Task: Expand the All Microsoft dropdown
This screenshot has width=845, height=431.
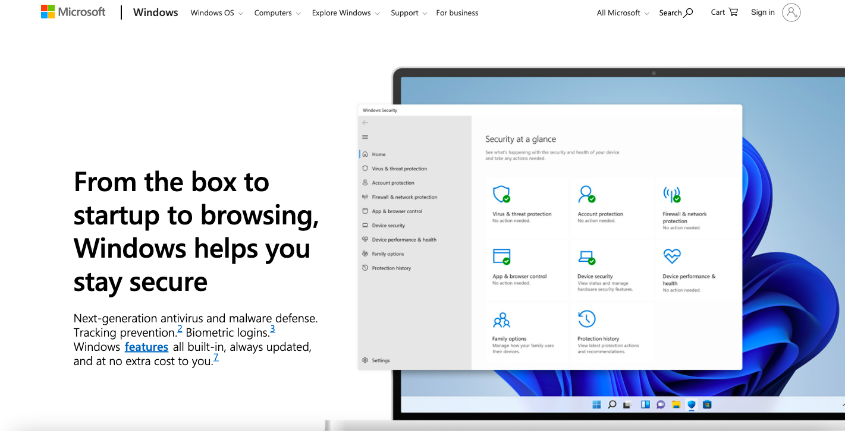Action: click(623, 12)
